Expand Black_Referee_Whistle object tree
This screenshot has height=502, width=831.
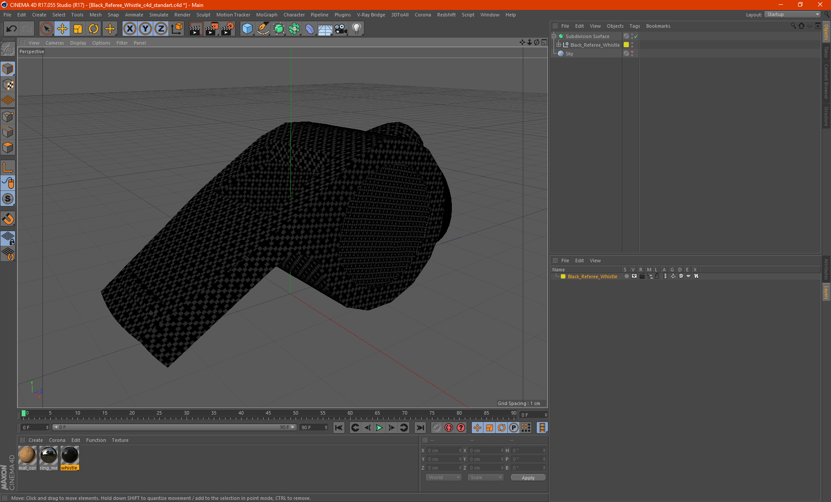coord(559,45)
